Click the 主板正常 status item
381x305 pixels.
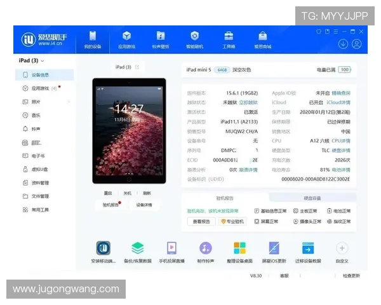click(305, 211)
